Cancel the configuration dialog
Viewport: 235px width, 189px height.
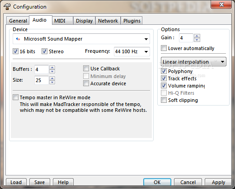pos(188,182)
